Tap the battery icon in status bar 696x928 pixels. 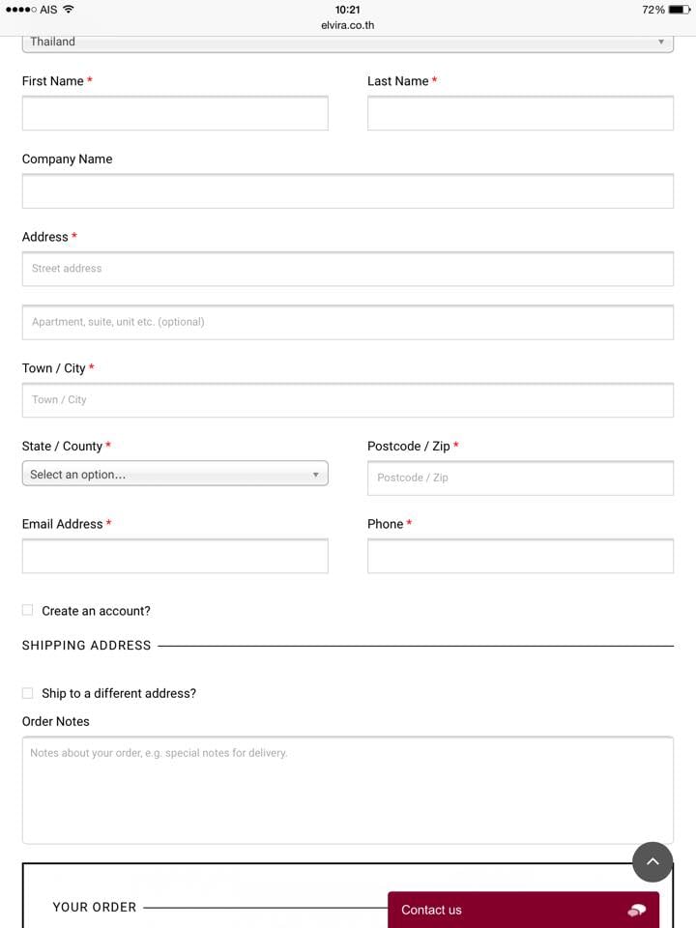[x=678, y=10]
